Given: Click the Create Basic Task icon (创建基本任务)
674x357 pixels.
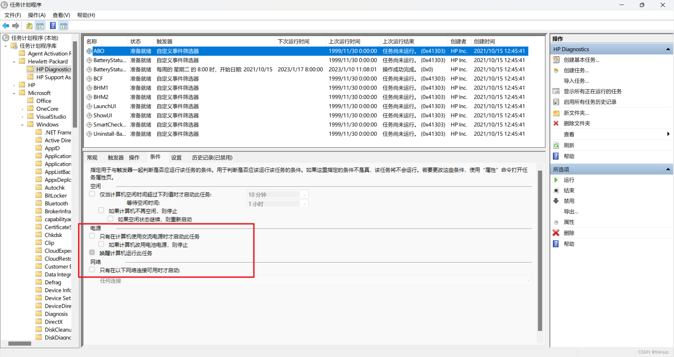Looking at the screenshot, I should [x=556, y=60].
